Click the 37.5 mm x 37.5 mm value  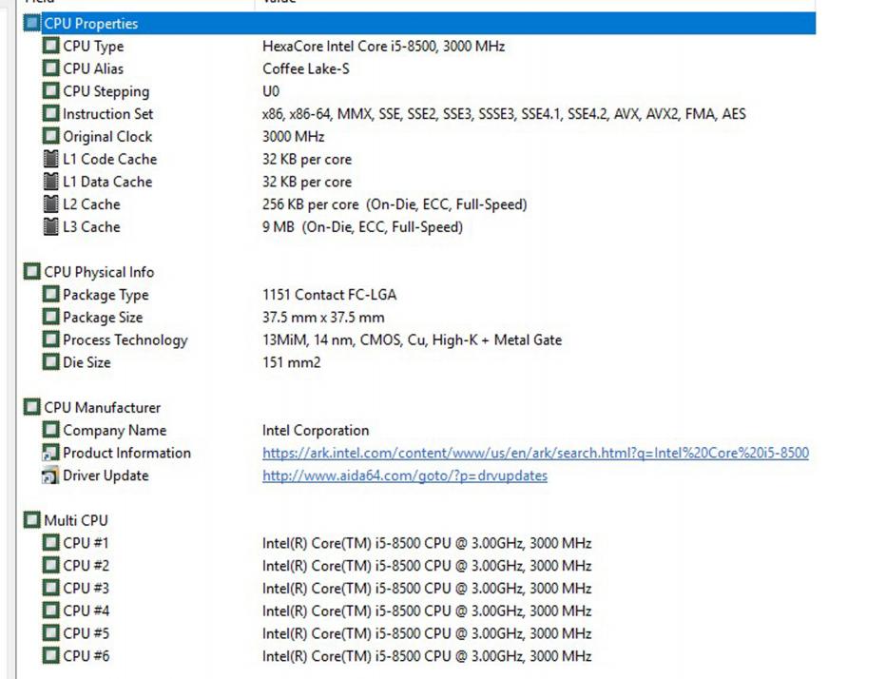[323, 318]
